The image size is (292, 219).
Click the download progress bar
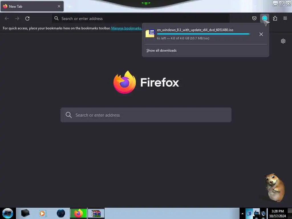(203, 34)
